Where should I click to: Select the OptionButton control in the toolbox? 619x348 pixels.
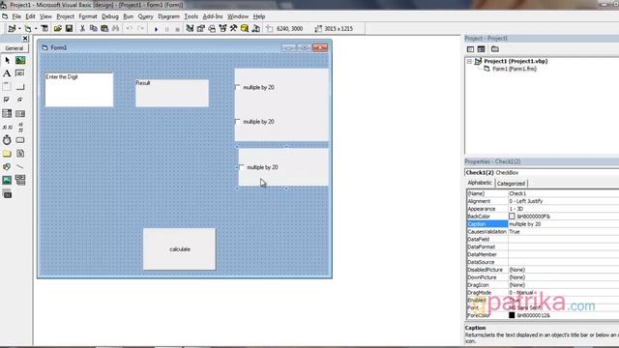pyautogui.click(x=20, y=100)
